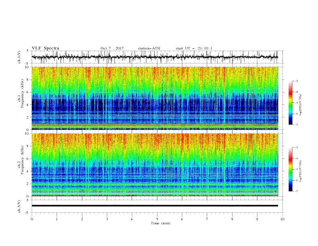Click the "-3" tick on ch.1 colorbar
The height and width of the screenshot is (246, 318).
(x=296, y=81)
